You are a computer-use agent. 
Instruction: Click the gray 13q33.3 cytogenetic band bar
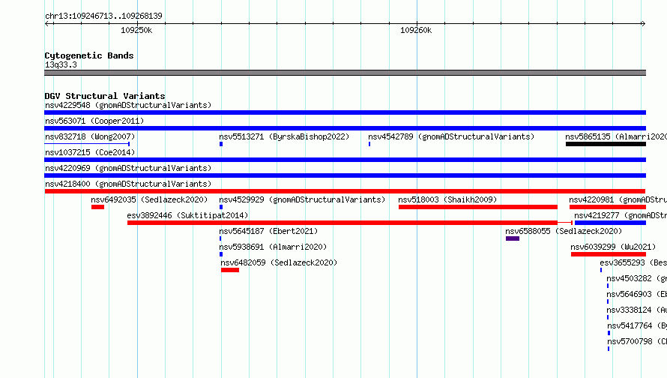point(345,73)
